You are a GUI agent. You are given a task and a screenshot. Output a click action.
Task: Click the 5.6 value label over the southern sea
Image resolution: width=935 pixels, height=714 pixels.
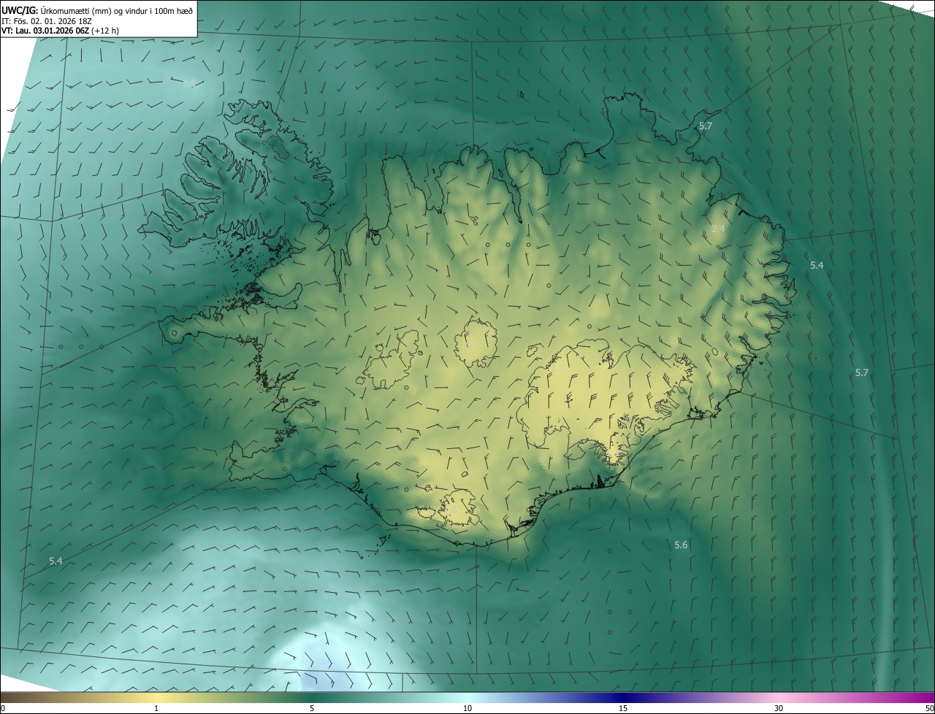(681, 545)
